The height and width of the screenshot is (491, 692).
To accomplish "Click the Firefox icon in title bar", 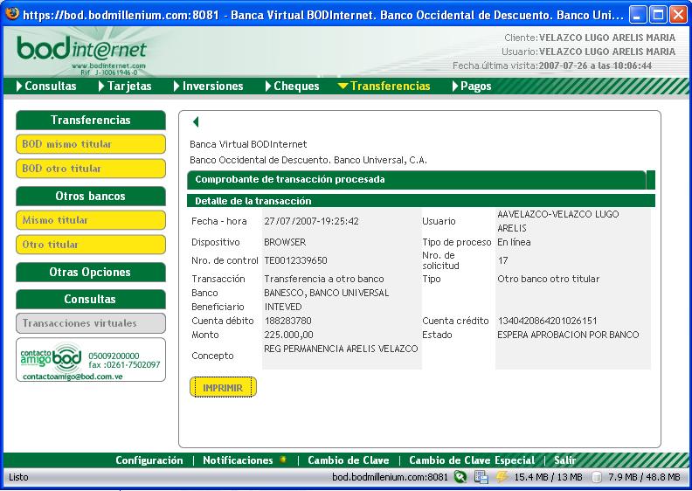I will click(12, 14).
